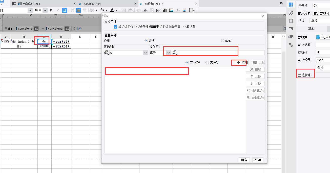Screen dimensions: 330x173
Task: Insert a chart via bar chart icon
Action: tap(165, 10)
